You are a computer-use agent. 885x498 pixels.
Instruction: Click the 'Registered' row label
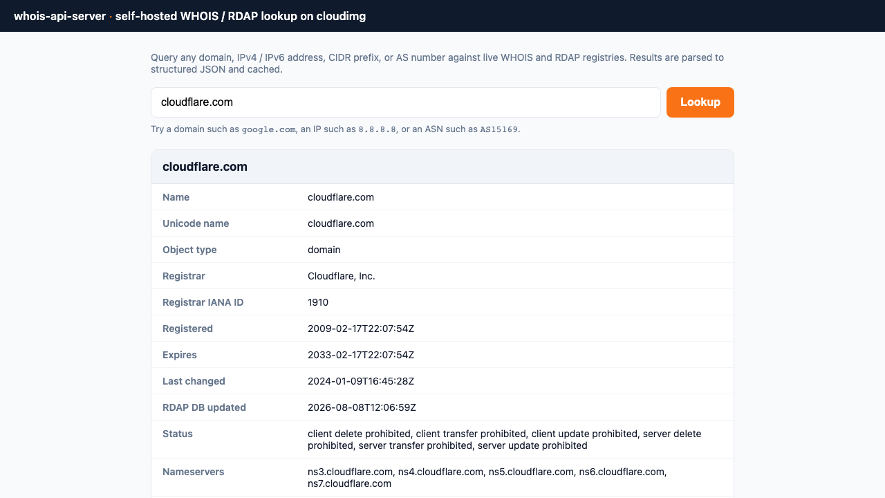tap(187, 329)
